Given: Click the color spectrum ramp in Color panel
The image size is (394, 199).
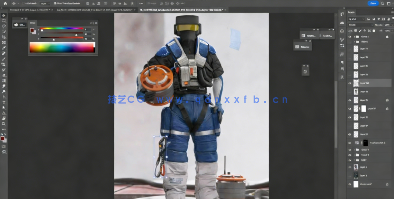Looking at the screenshot, I should (62, 47).
